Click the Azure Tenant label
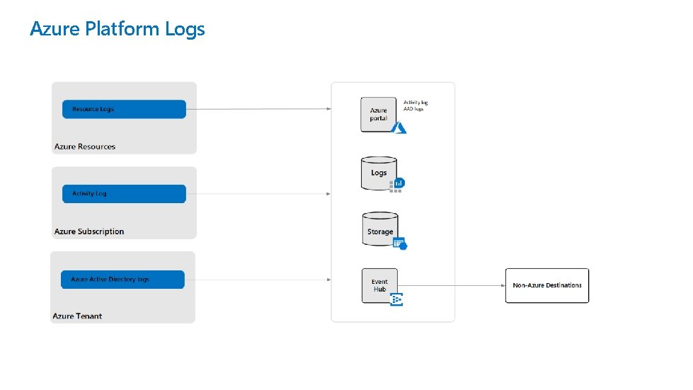The height and width of the screenshot is (390, 693). pyautogui.click(x=77, y=316)
